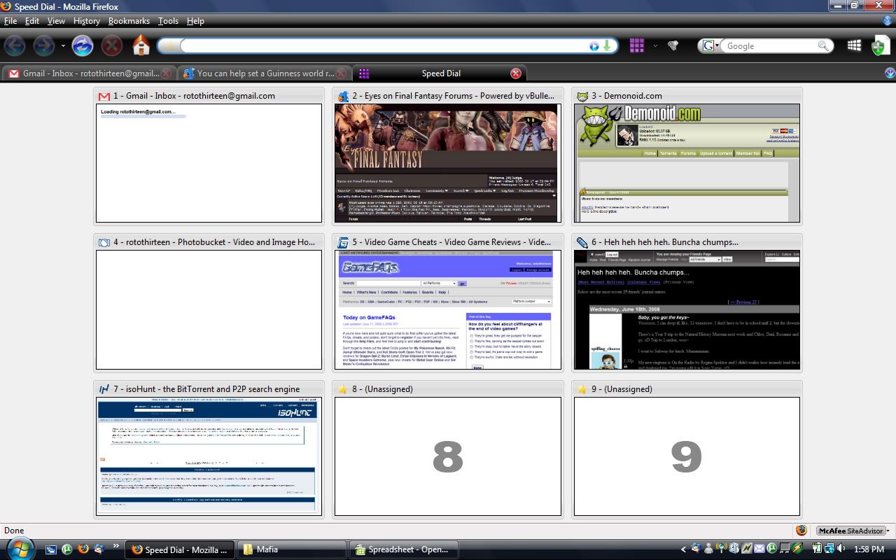The width and height of the screenshot is (896, 560).
Task: Click the isoHunt IH icon on dial 7
Action: [104, 389]
